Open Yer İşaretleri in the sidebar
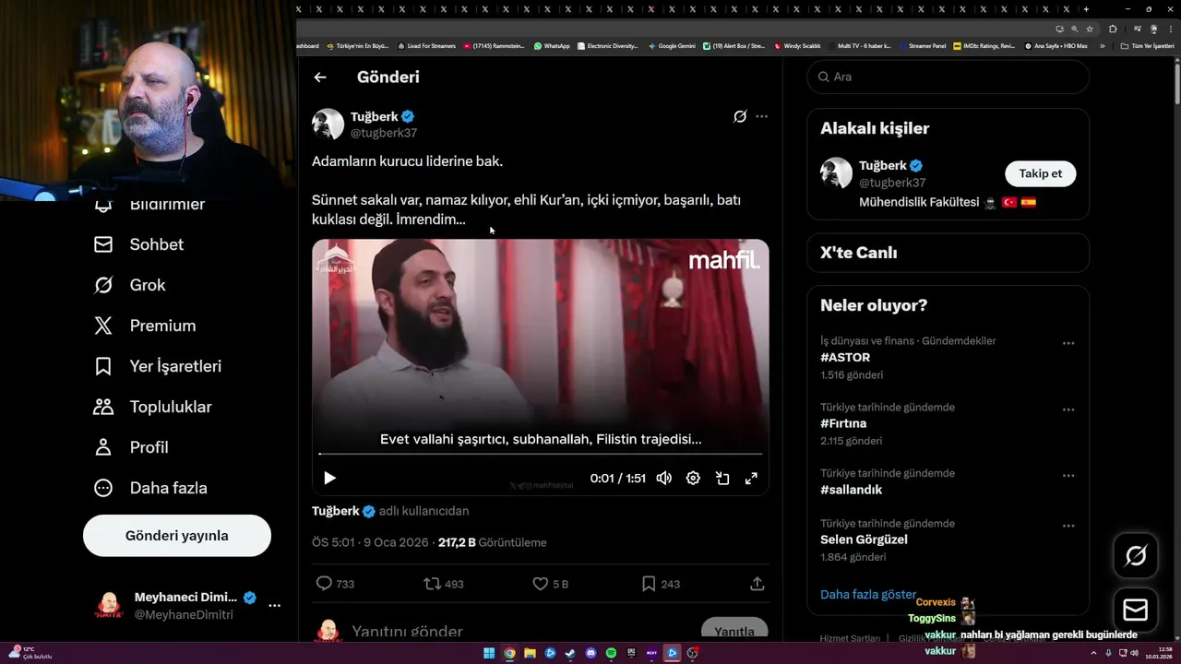The height and width of the screenshot is (664, 1181). click(x=158, y=366)
